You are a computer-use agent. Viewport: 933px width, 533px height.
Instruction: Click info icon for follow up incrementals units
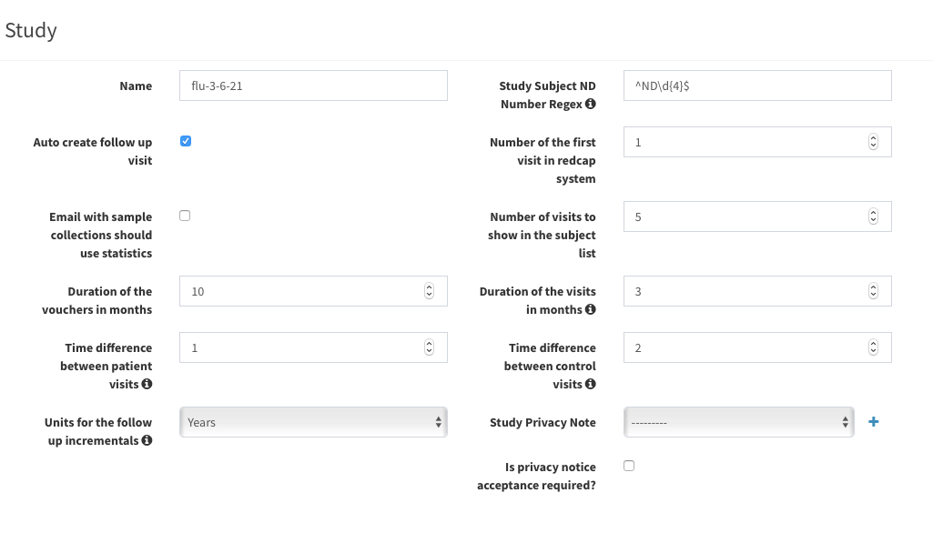coord(147,441)
